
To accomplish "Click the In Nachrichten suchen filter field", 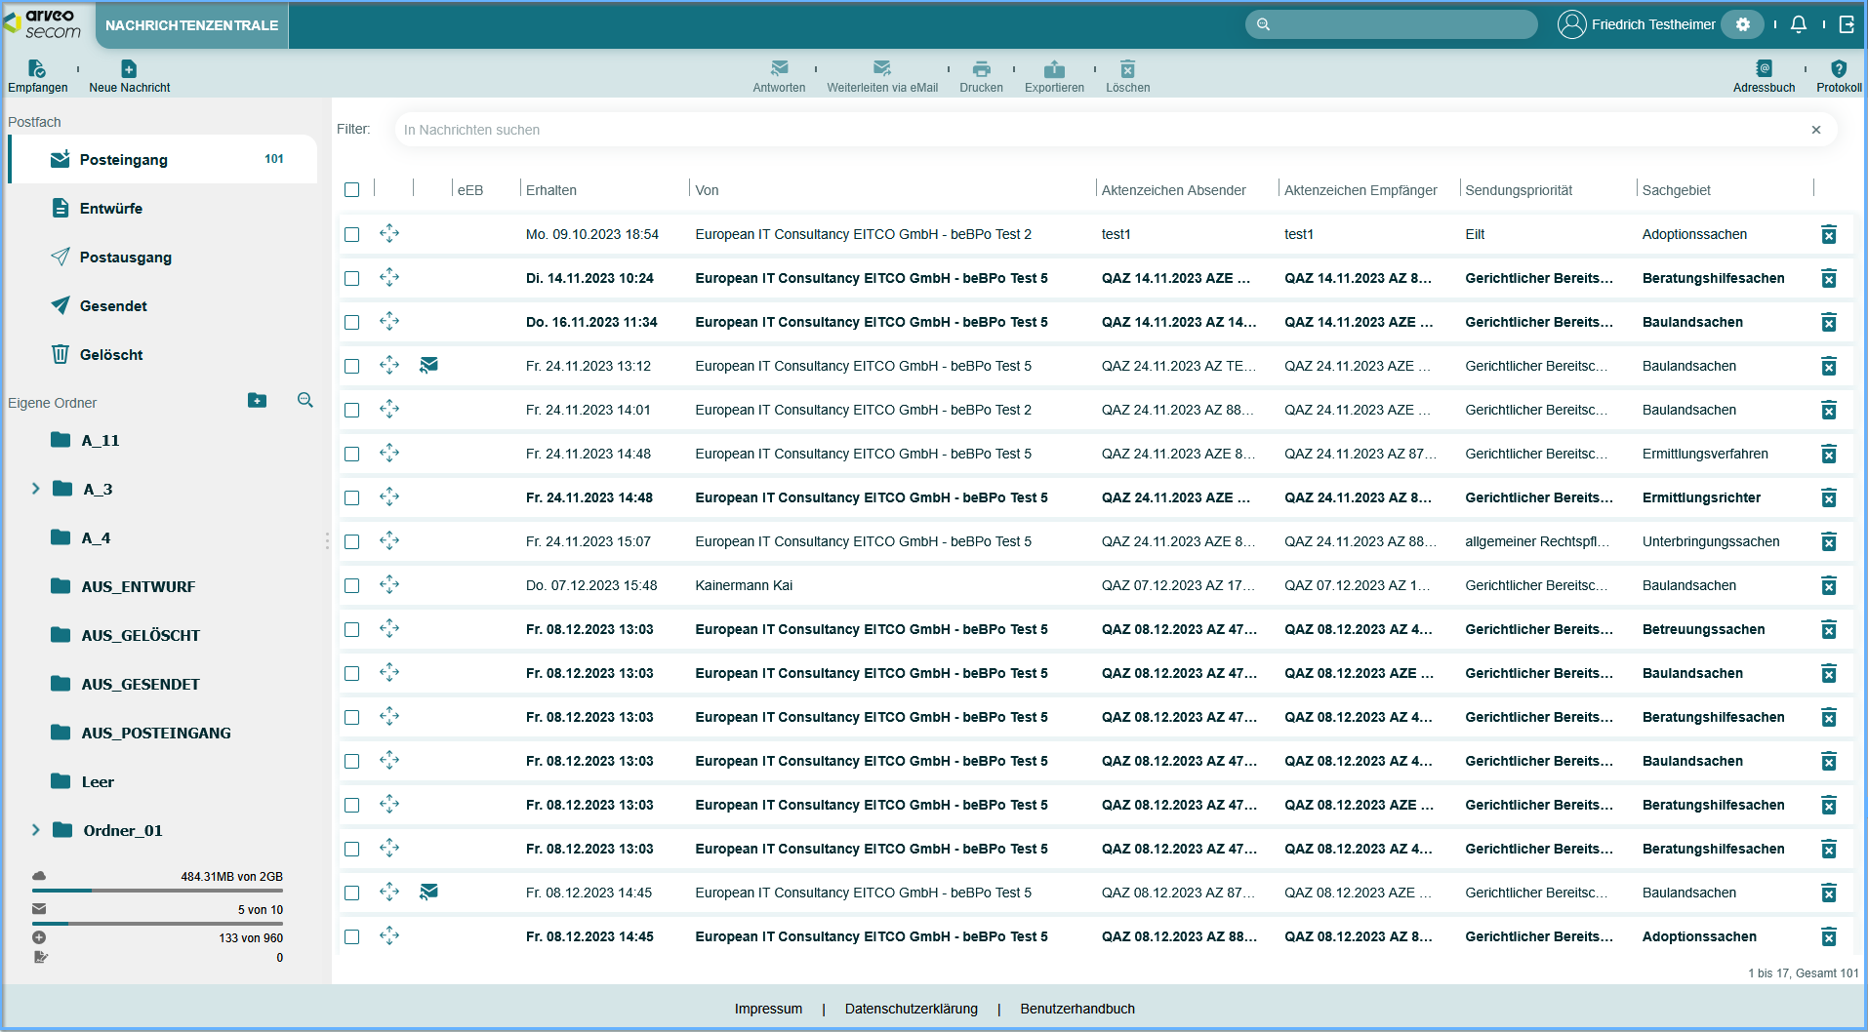I will 1103,130.
